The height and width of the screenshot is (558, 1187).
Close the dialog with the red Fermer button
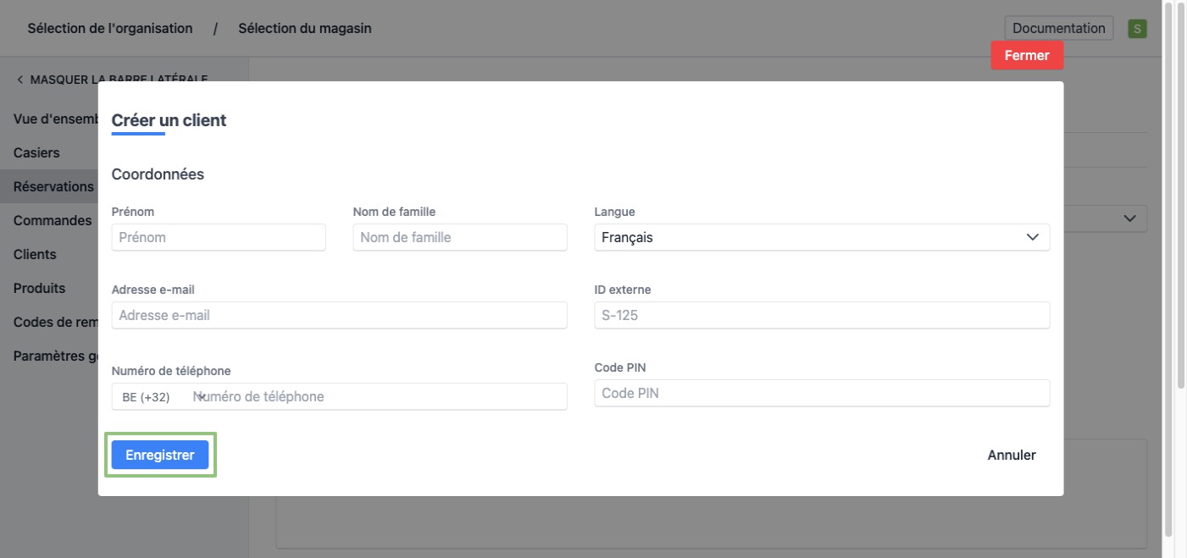click(x=1026, y=55)
